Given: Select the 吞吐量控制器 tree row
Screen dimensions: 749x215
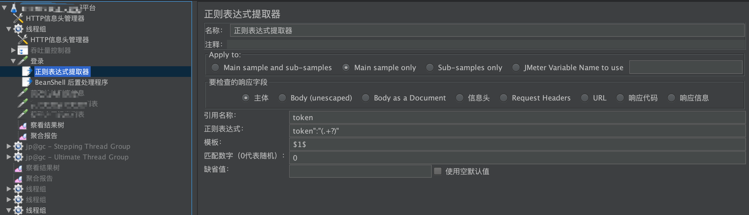Looking at the screenshot, I should pos(51,51).
